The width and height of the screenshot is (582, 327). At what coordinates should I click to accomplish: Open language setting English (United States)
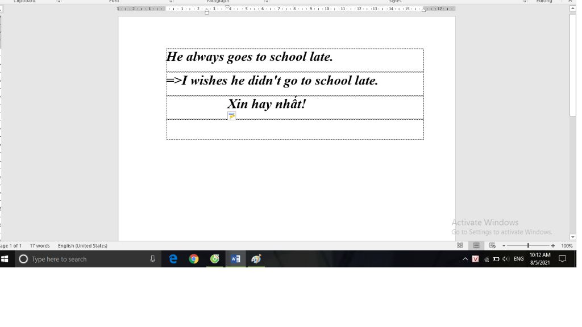click(82, 246)
